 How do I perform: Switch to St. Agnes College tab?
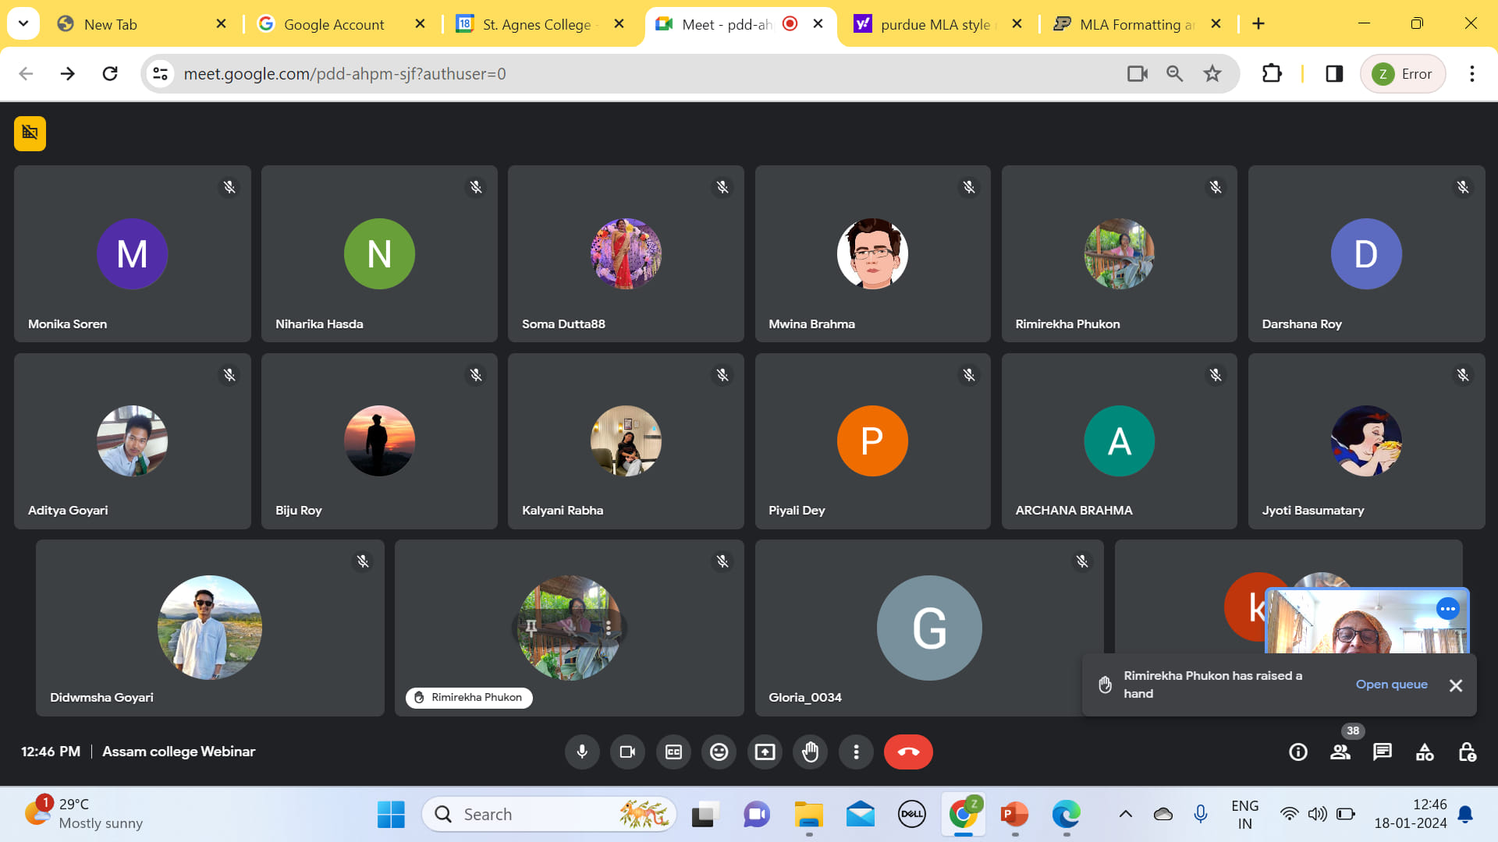537,24
